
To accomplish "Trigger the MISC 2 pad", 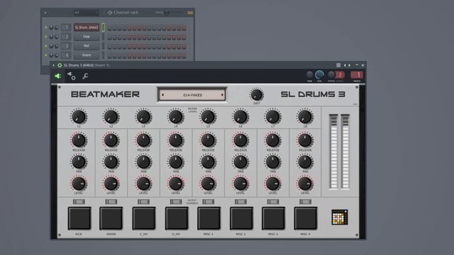I will [x=241, y=218].
